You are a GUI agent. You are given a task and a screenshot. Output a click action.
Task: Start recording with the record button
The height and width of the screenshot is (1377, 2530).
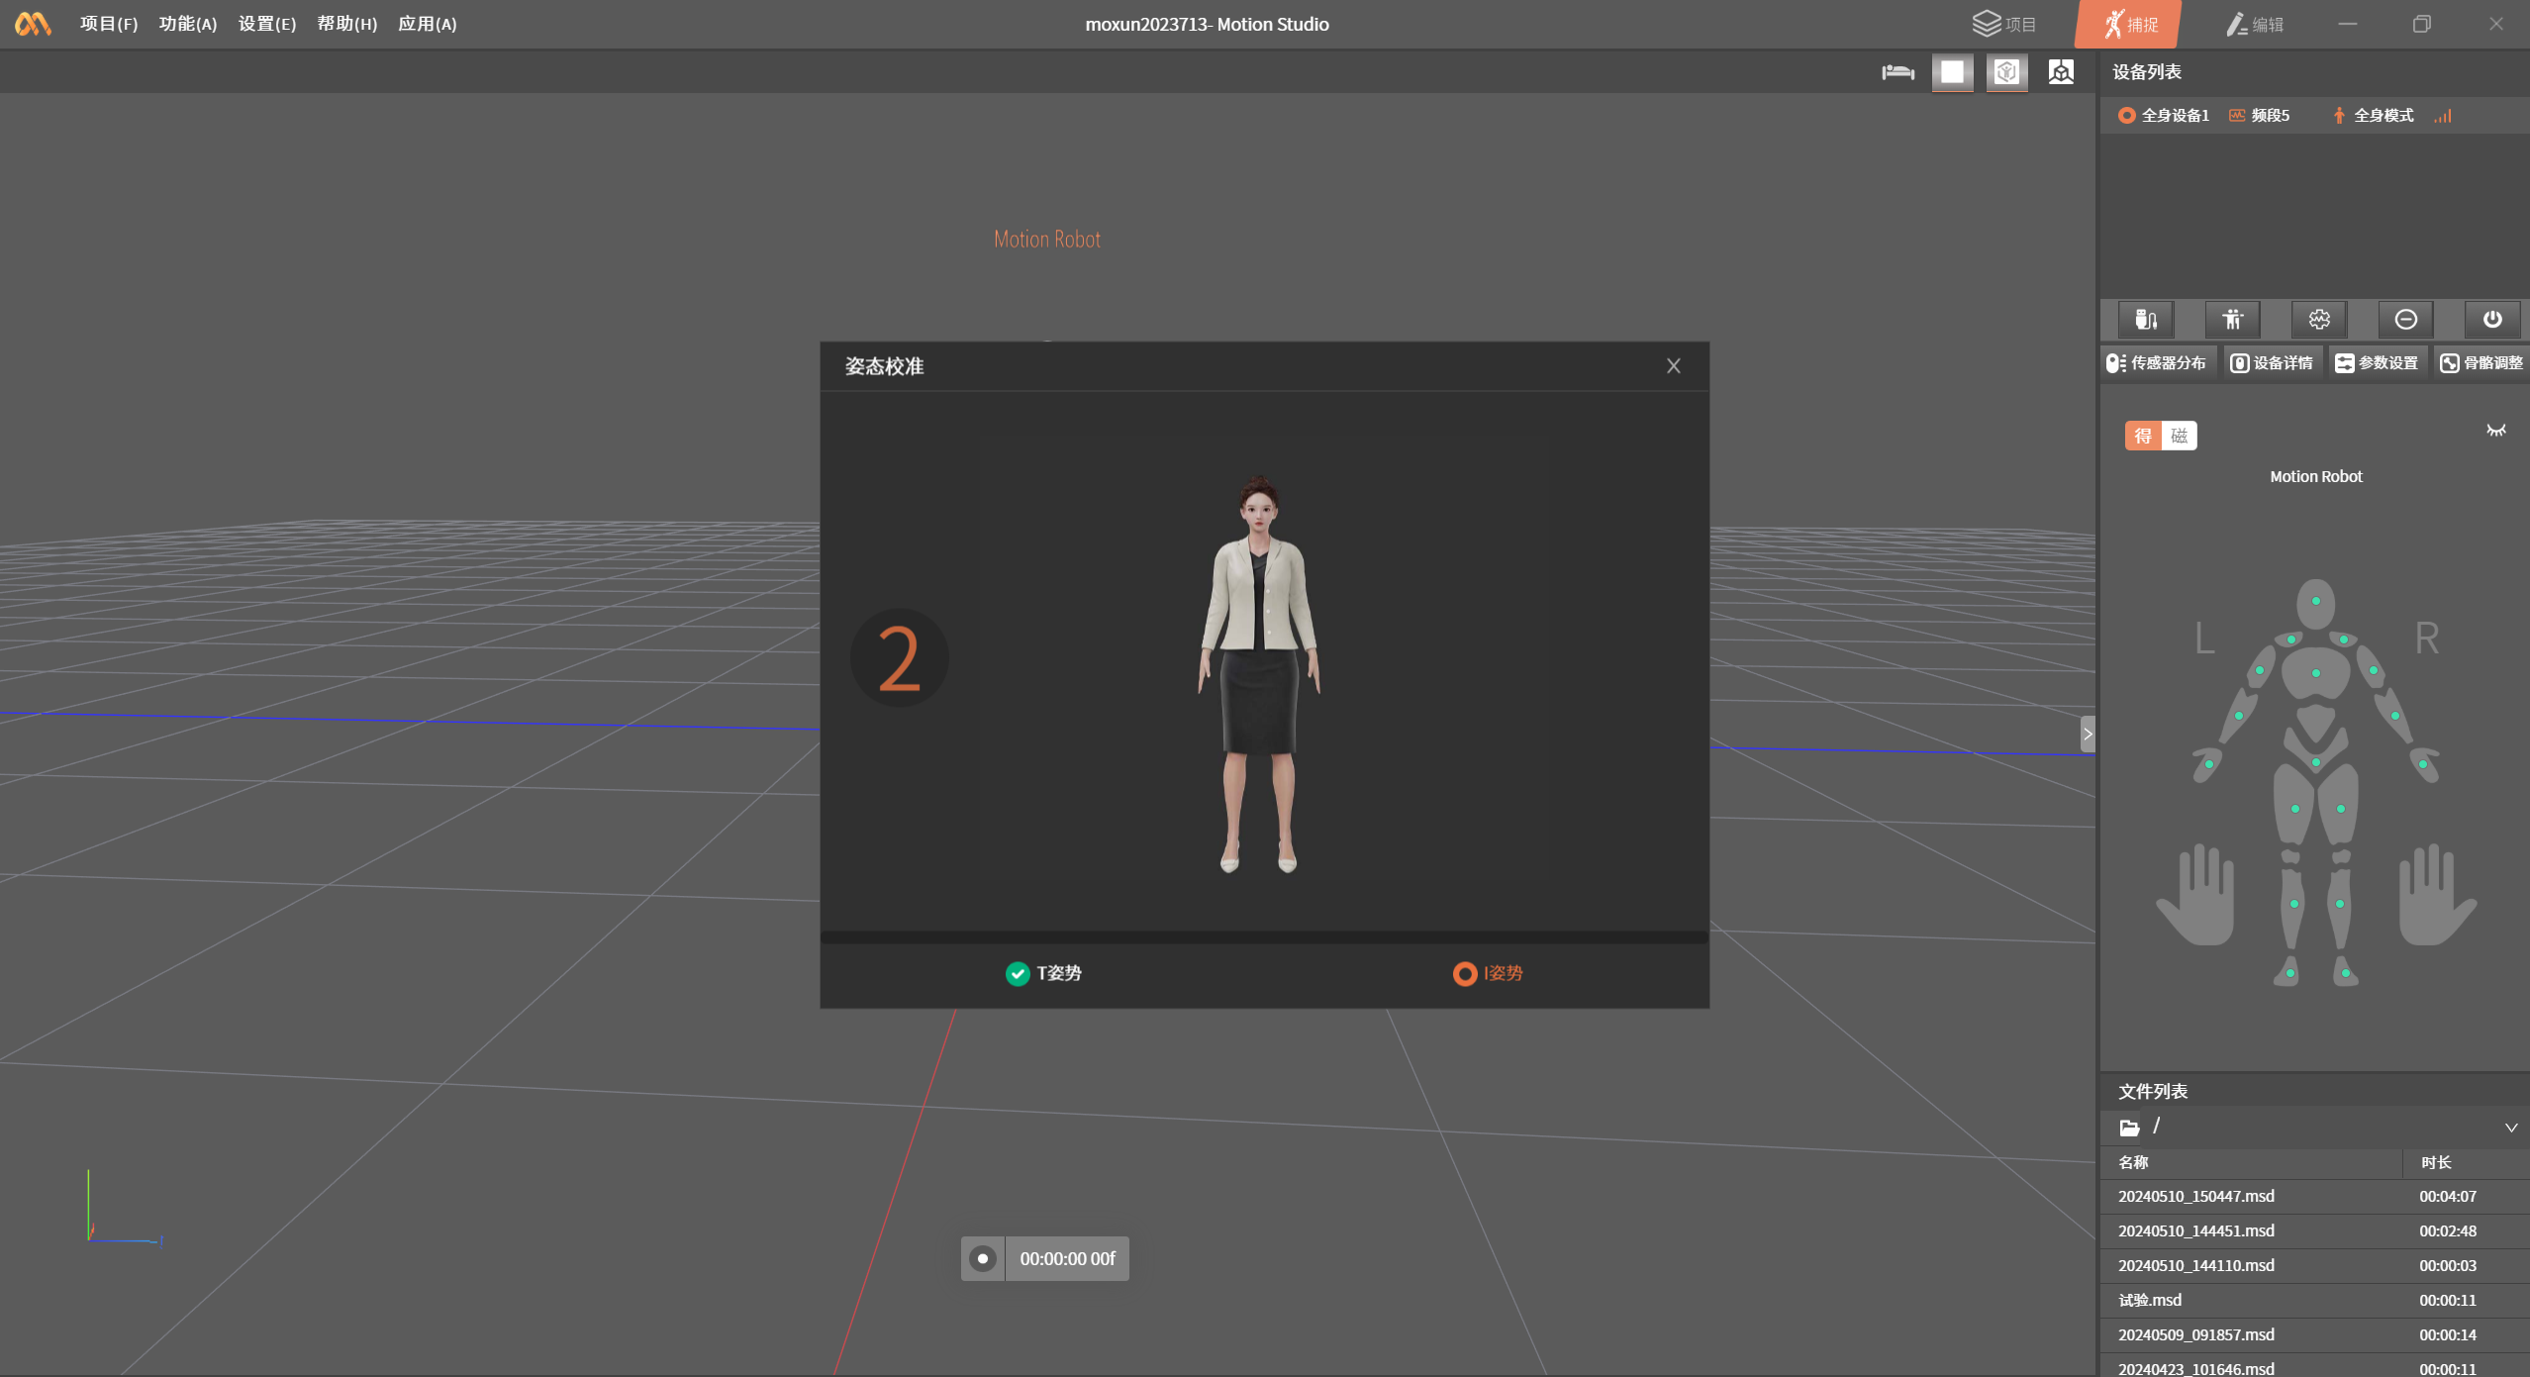(x=982, y=1258)
